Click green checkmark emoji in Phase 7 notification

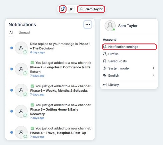(x=32, y=63)
